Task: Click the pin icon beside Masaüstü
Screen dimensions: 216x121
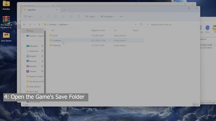Action: tap(42, 46)
